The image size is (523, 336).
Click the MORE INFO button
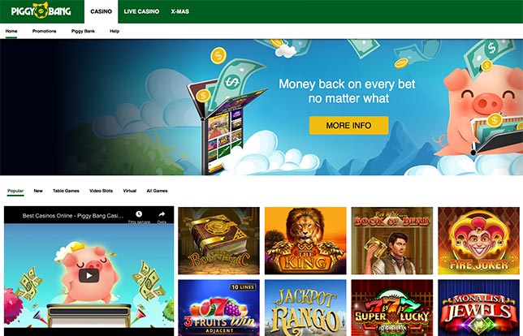click(348, 125)
